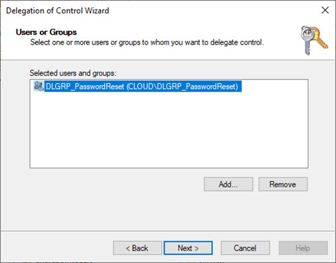Cancel the delegation wizard

pyautogui.click(x=245, y=248)
